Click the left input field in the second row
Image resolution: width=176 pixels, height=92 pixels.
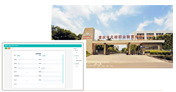(x=27, y=60)
